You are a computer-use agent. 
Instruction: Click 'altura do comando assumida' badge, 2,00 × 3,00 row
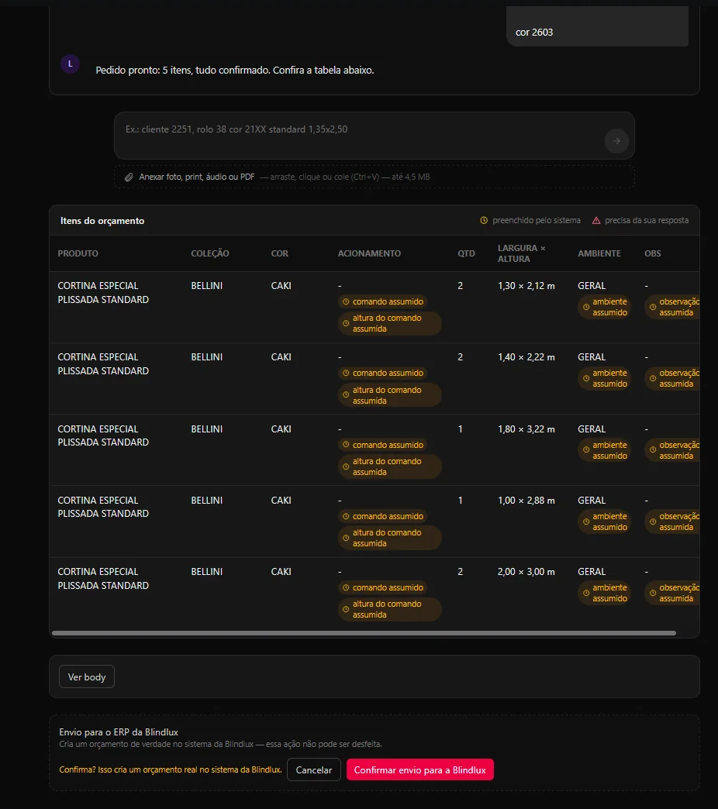[x=390, y=609]
